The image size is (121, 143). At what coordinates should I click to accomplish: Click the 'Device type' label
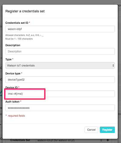click(x=13, y=73)
